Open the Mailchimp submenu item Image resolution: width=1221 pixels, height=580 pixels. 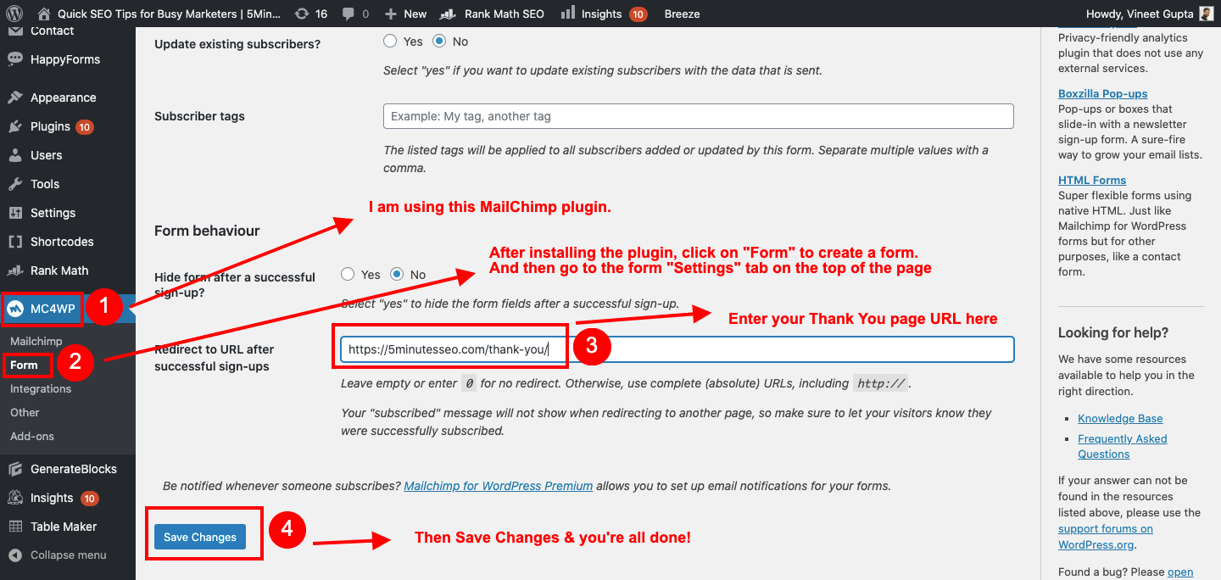pos(36,341)
